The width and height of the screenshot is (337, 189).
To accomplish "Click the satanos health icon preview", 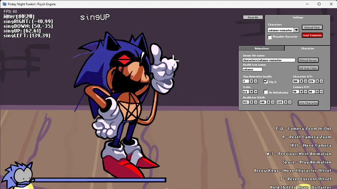I will (x=18, y=175).
